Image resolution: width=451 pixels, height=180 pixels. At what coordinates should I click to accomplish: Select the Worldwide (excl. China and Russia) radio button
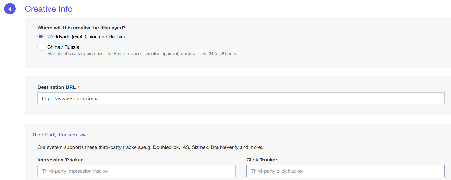(41, 37)
